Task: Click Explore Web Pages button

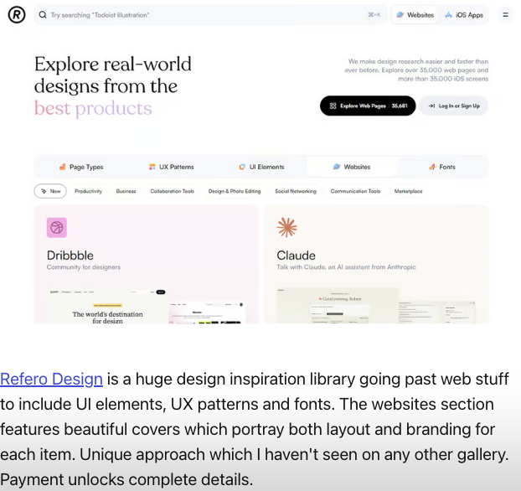Action: click(368, 106)
